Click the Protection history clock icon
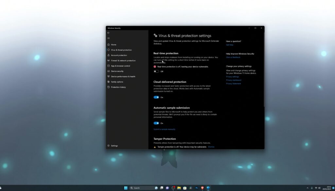The height and width of the screenshot is (191, 335). click(x=109, y=87)
